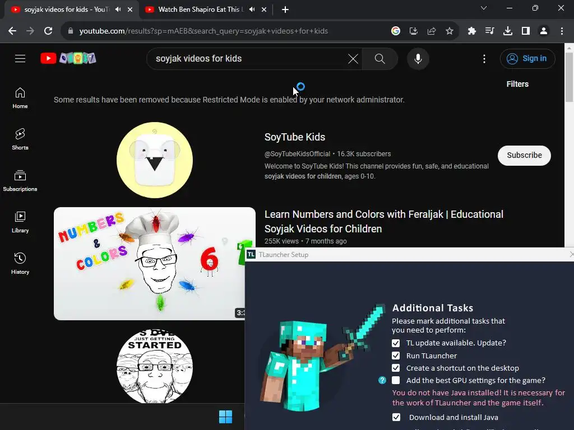Click the browser address bar URL
574x430 pixels.
pyautogui.click(x=203, y=31)
